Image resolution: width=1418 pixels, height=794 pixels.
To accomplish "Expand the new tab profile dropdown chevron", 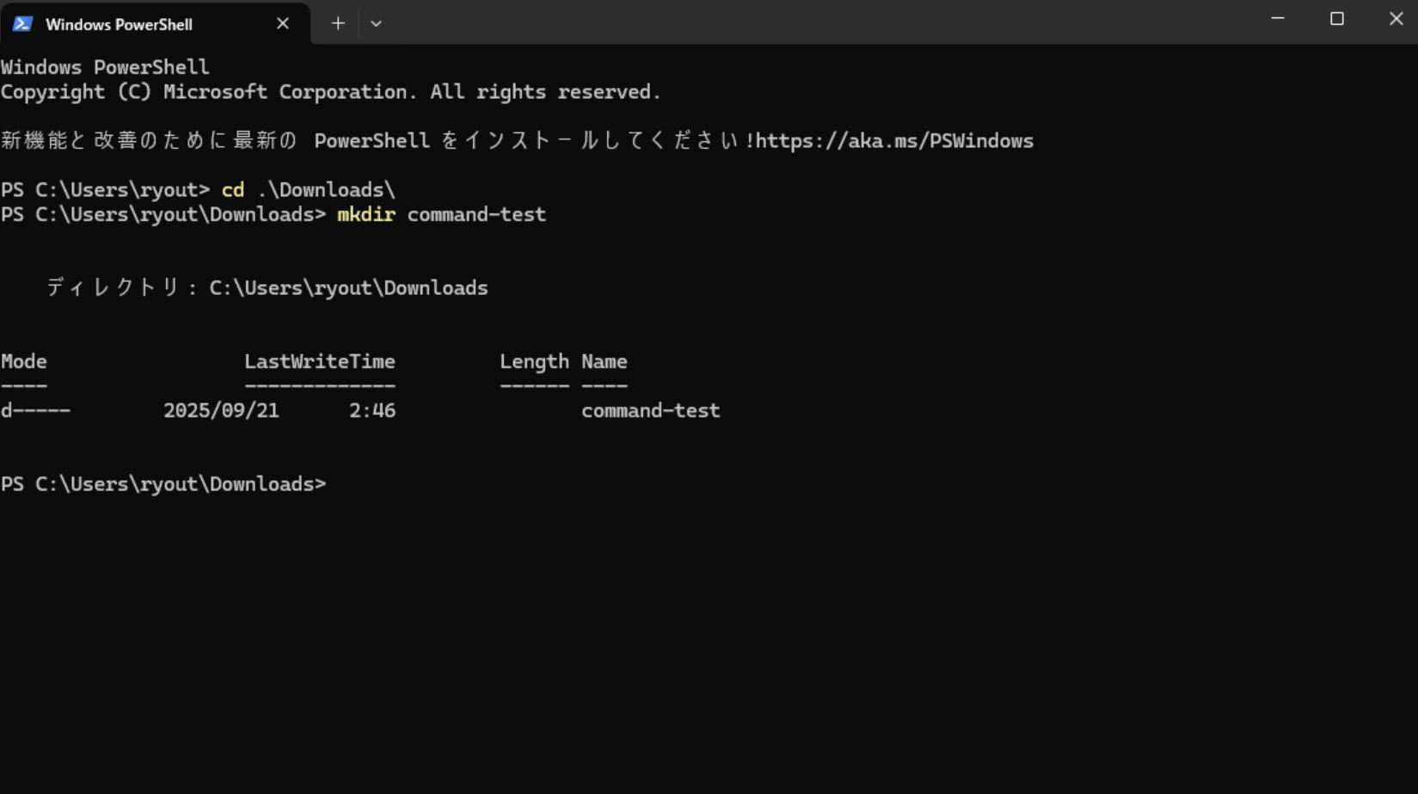I will point(376,24).
